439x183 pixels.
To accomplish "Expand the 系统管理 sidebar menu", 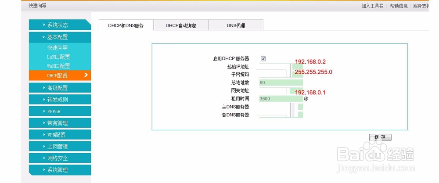I will (x=60, y=170).
